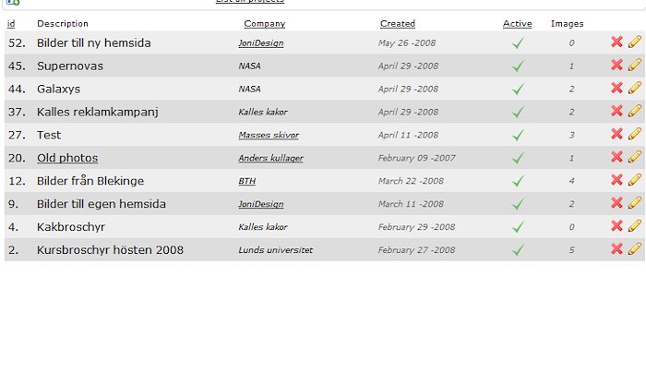Screen dimensions: 646x384
Task: Open Masses skivor company link
Action: (x=269, y=135)
